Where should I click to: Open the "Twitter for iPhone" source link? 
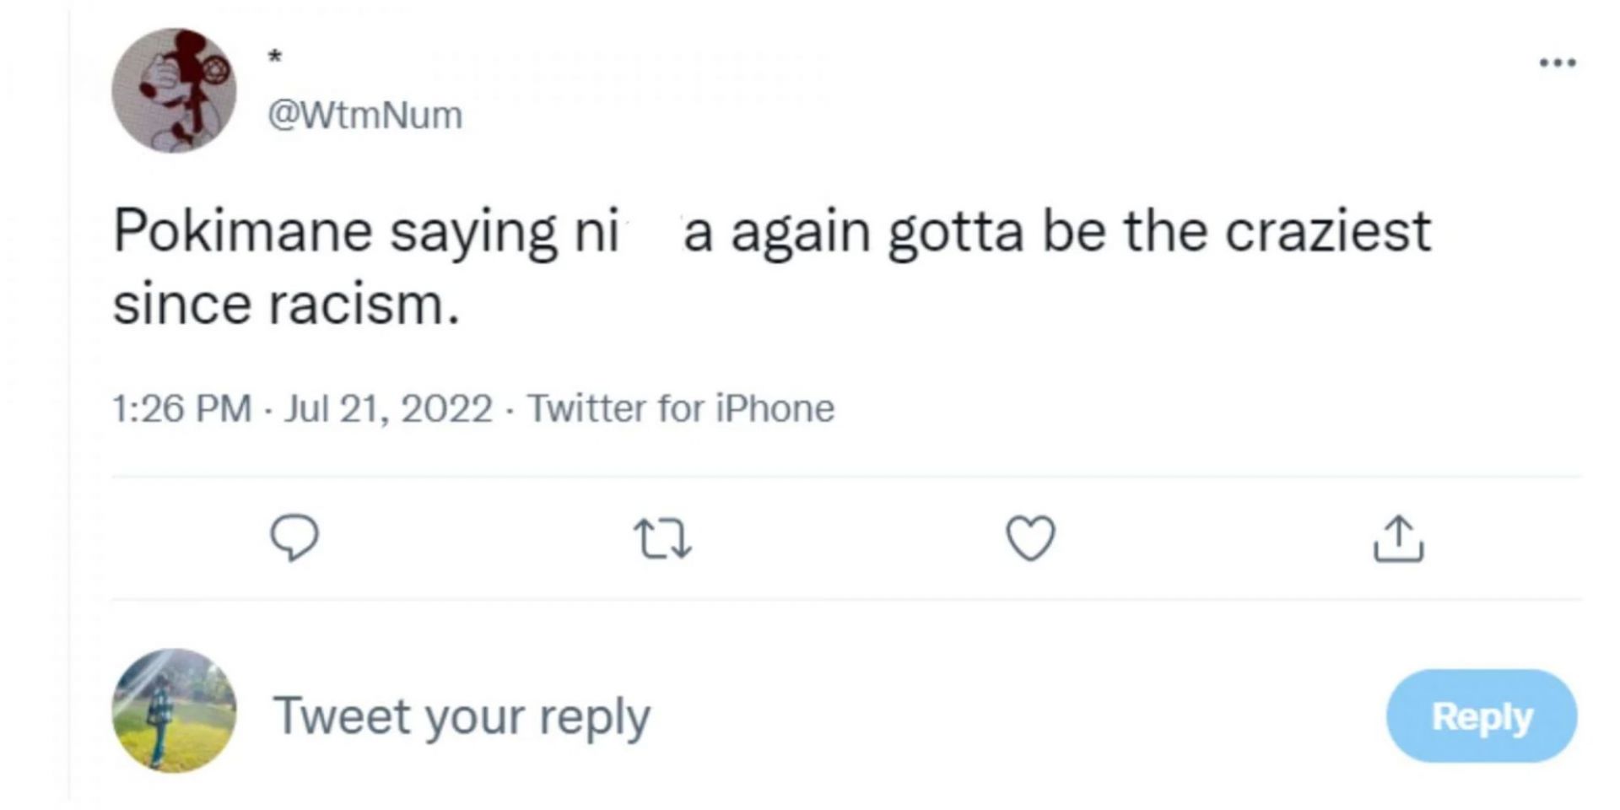coord(681,409)
